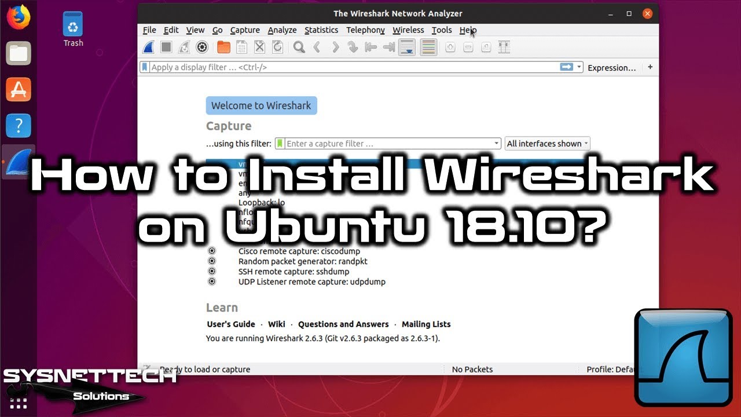
Task: Open the Mailing Lists link
Action: tap(426, 324)
